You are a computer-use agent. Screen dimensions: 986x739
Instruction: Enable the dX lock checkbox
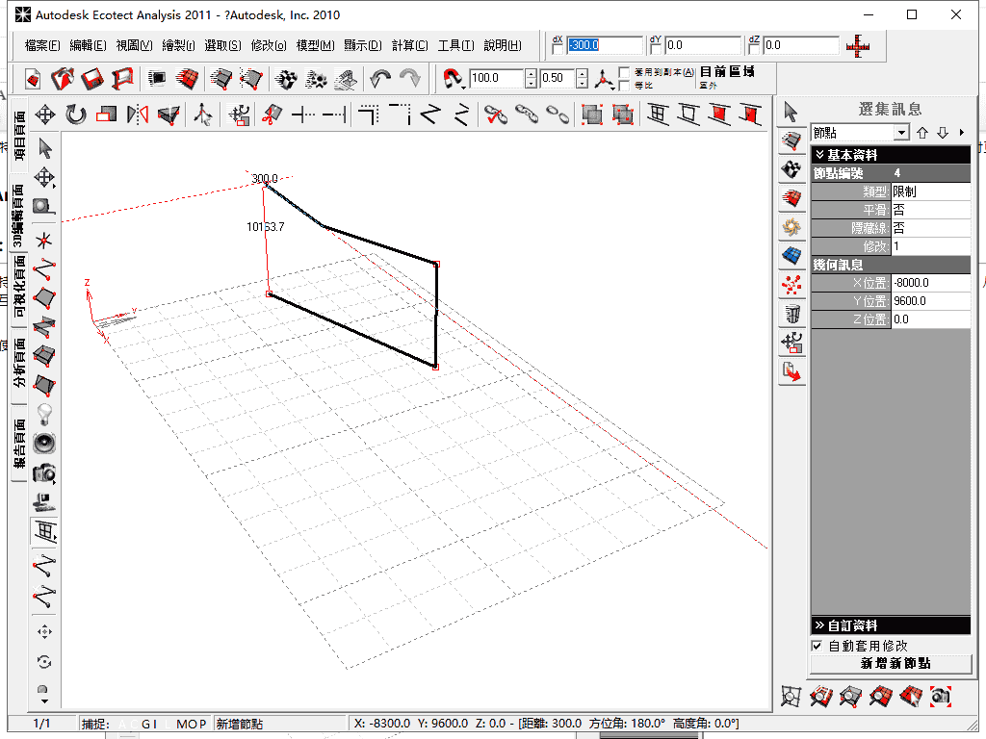pyautogui.click(x=558, y=50)
